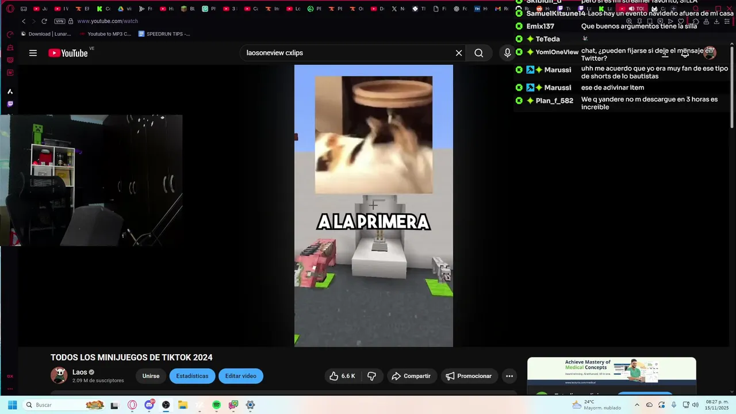Open the Twitch panel in Opera sidebar
Viewport: 736px width, 414px height.
(x=10, y=104)
